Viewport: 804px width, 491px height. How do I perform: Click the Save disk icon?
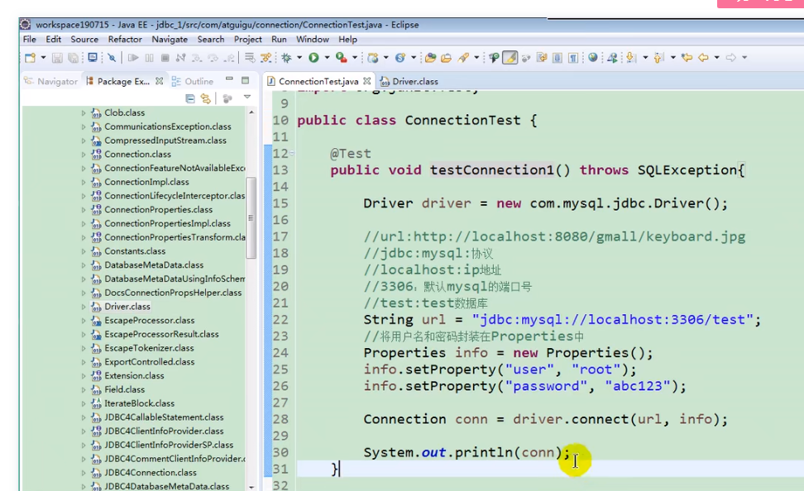tap(57, 58)
